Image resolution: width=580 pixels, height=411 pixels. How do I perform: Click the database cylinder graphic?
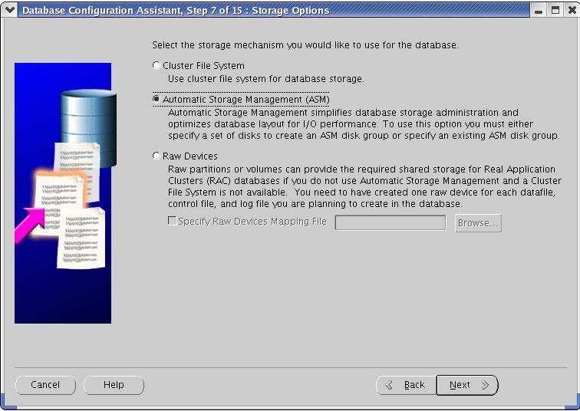[x=87, y=115]
